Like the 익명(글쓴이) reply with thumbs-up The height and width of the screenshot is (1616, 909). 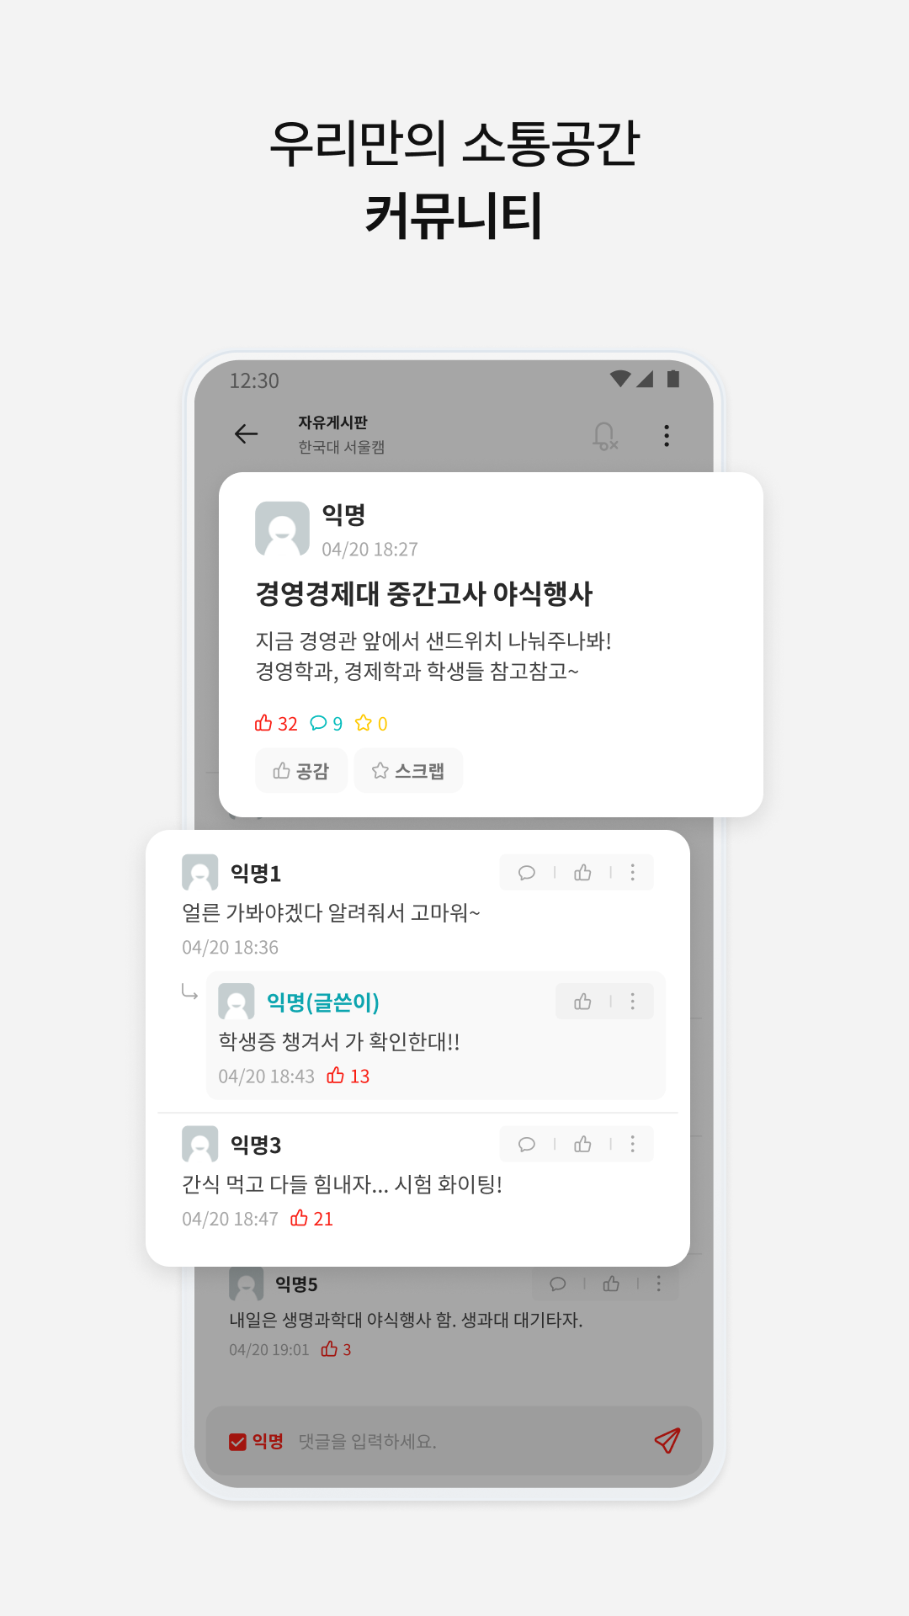coord(582,1002)
